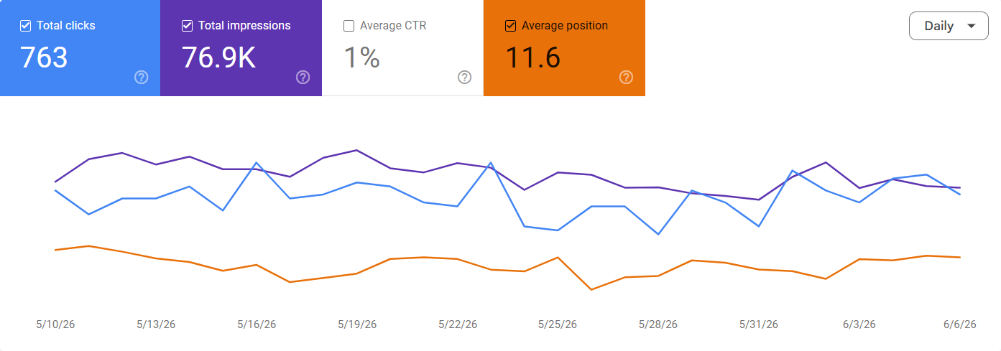The height and width of the screenshot is (351, 1001).
Task: Open the Daily granularity dropdown
Action: click(949, 26)
